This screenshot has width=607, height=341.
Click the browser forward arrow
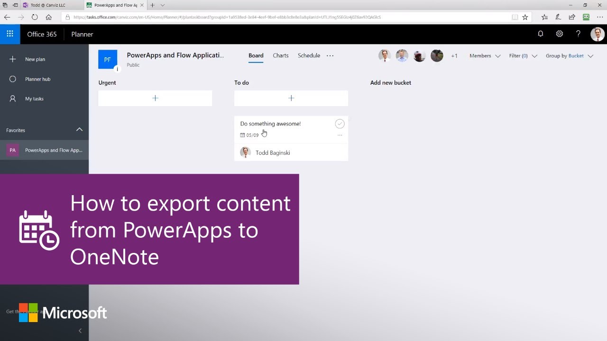[x=21, y=17]
